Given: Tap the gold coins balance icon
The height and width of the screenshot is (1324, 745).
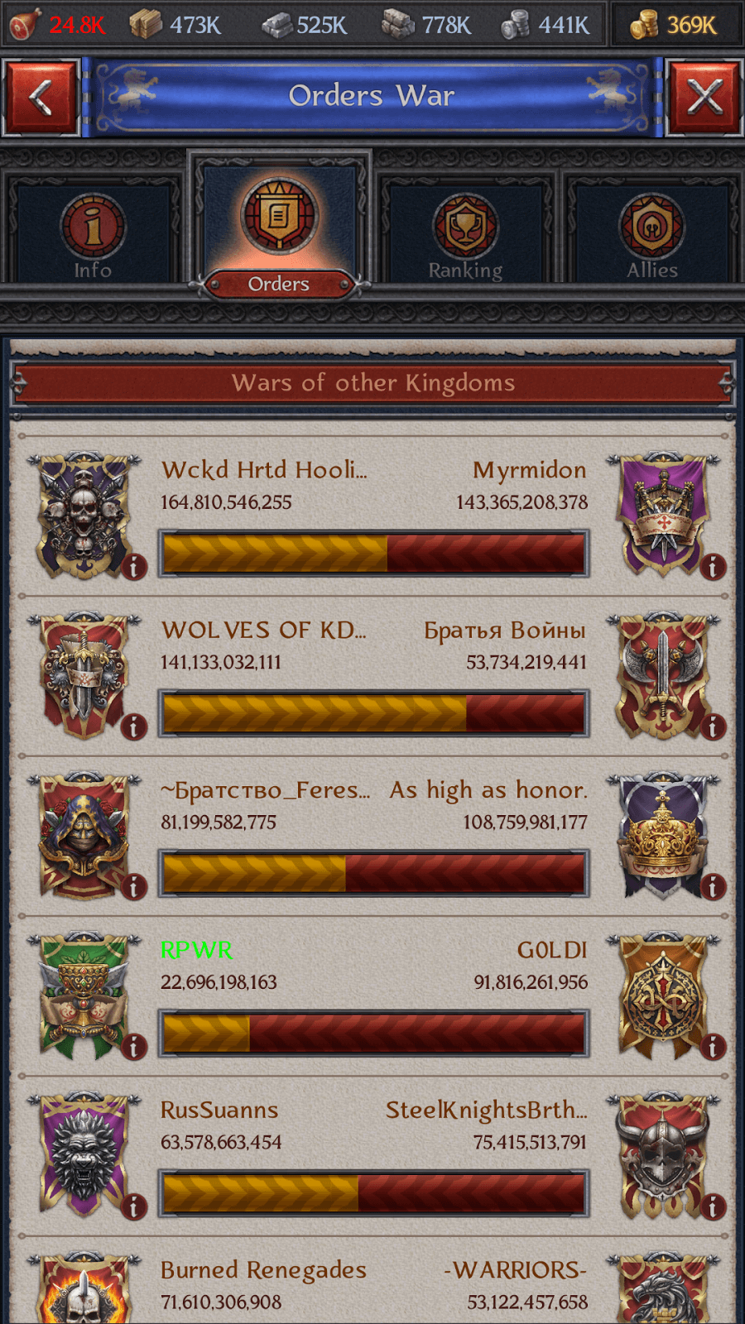Looking at the screenshot, I should pyautogui.click(x=644, y=25).
